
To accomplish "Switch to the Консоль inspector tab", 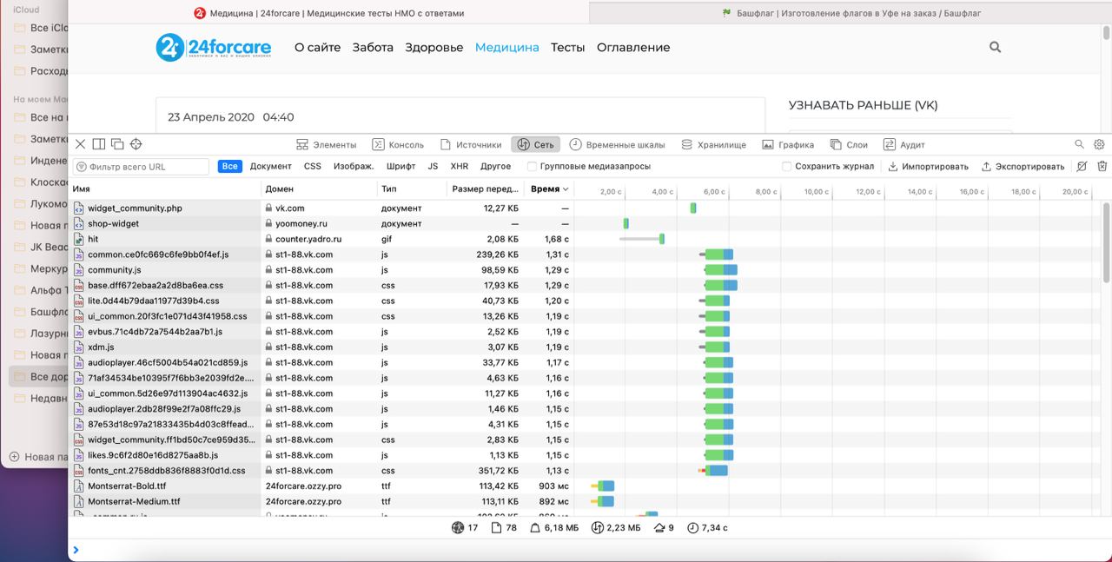I will (398, 145).
